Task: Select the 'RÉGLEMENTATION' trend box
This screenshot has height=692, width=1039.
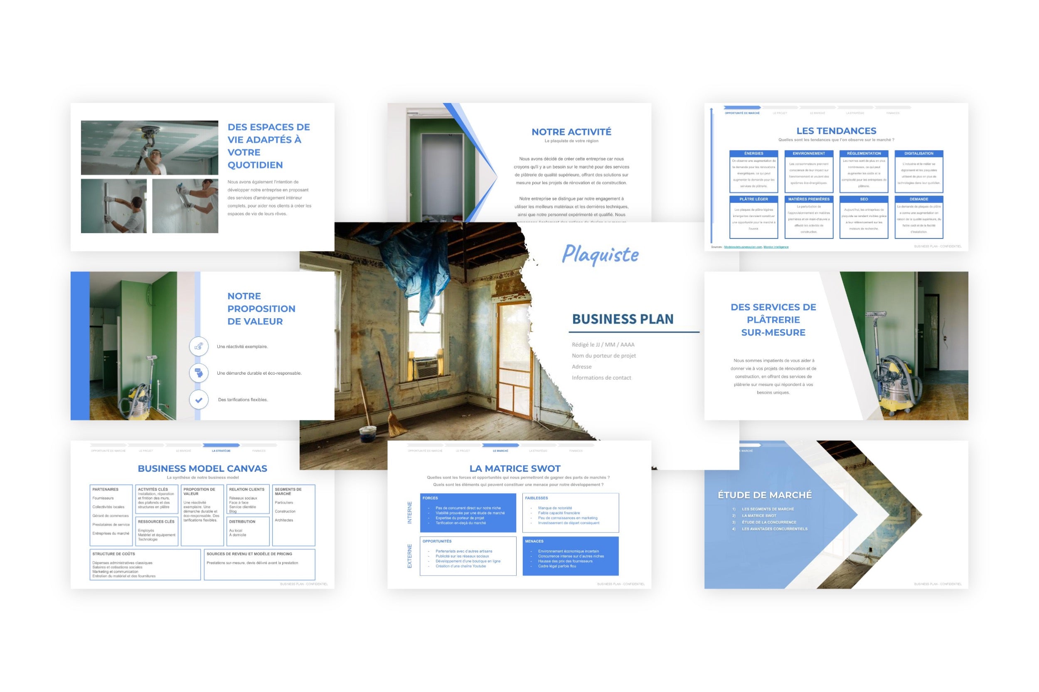Action: tap(864, 172)
